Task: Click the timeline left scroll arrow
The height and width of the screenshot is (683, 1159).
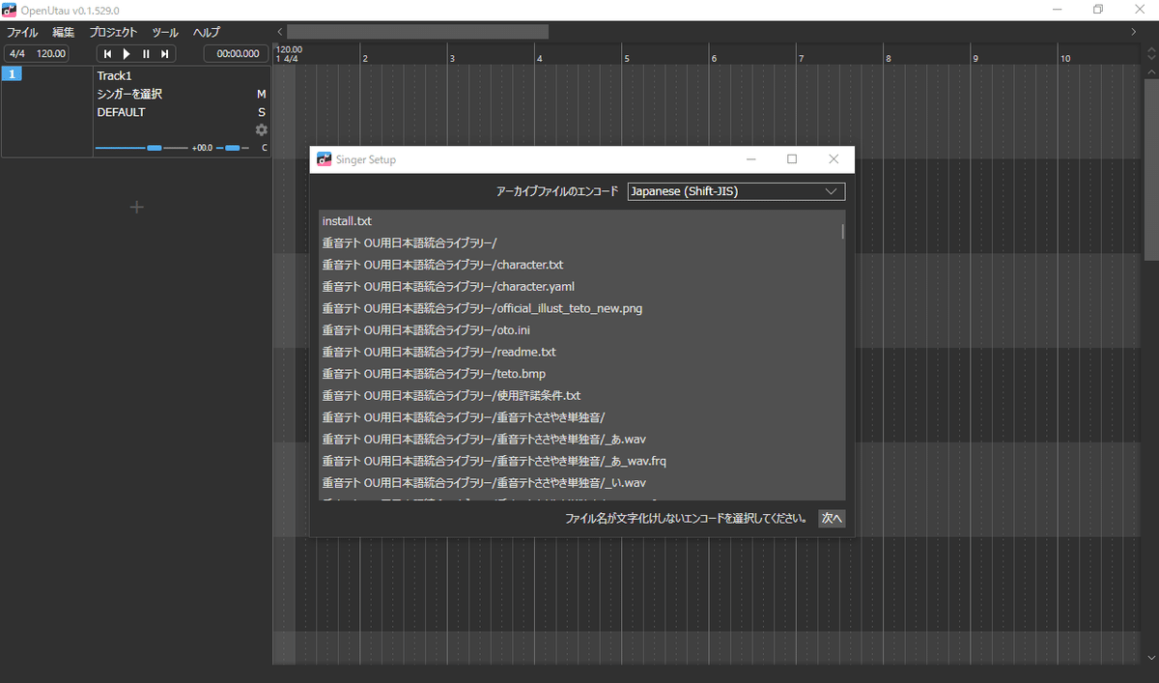Action: (x=279, y=32)
